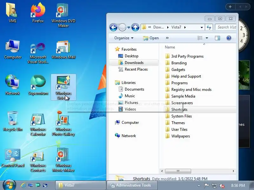Open Windows Calendar shortcut
This screenshot has height=190, width=254.
click(38, 124)
